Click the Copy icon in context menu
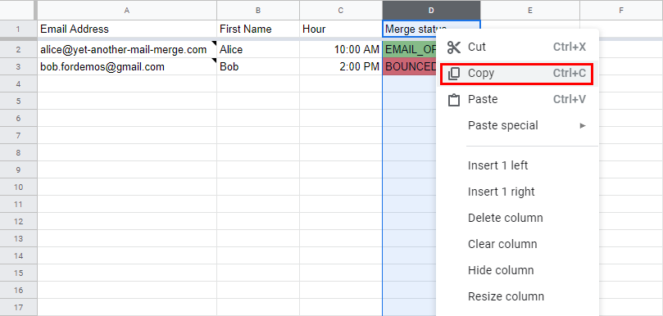Screen dimensions: 663x316 pos(454,74)
